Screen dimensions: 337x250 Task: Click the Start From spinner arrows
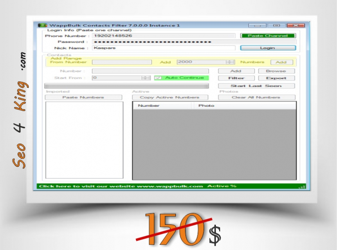[x=146, y=78]
